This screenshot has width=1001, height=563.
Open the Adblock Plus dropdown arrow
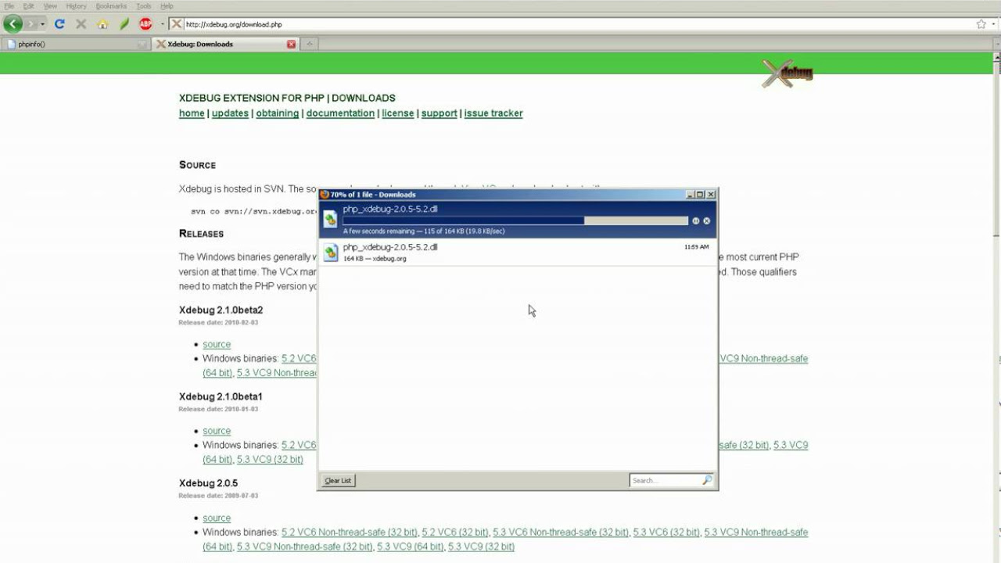pyautogui.click(x=162, y=24)
